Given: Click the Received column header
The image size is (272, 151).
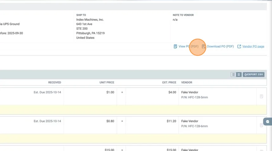Looking at the screenshot, I should [x=55, y=82].
